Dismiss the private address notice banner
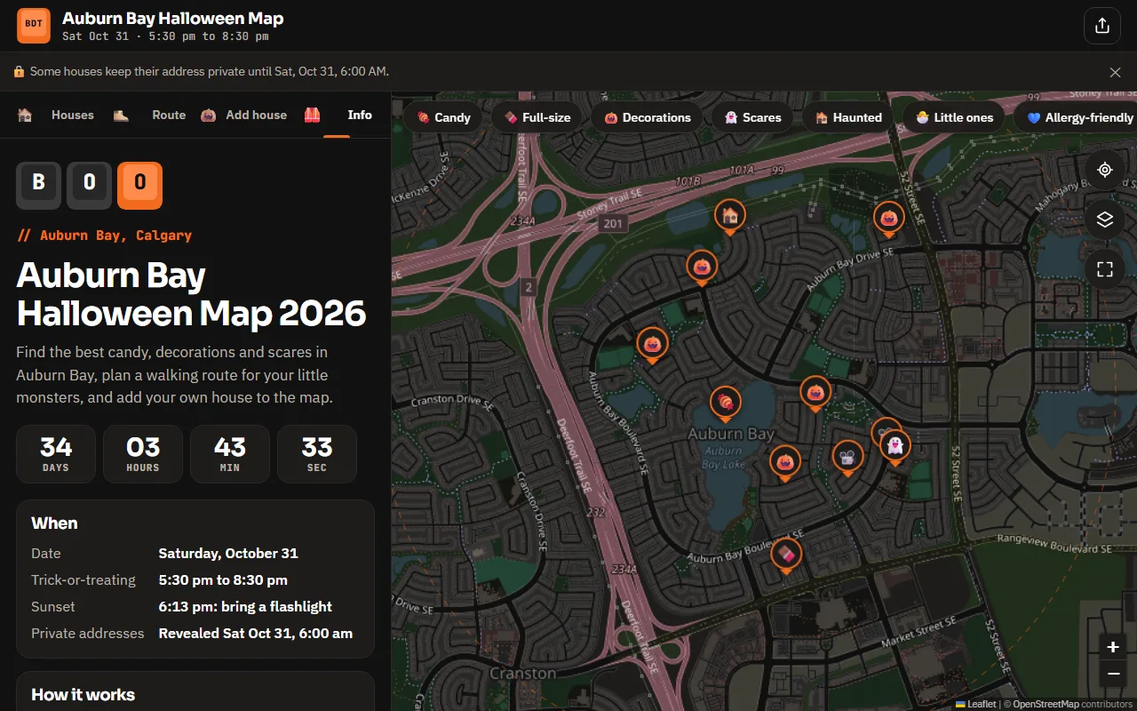The width and height of the screenshot is (1137, 711). (x=1116, y=72)
